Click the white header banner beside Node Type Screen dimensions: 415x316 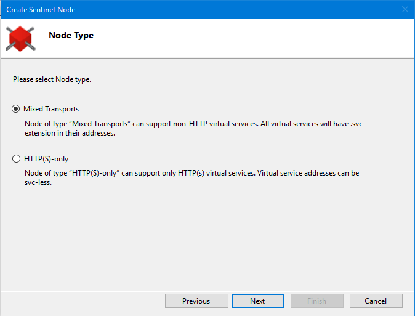[x=251, y=38]
